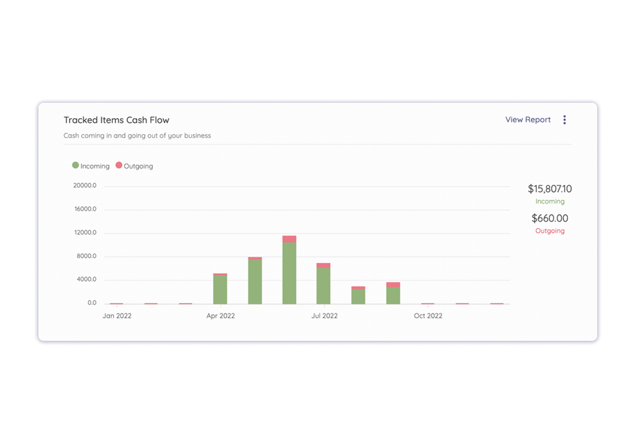Click the bar just left of Oct 2022
Image resolution: width=635 pixels, height=445 pixels.
[x=392, y=292]
